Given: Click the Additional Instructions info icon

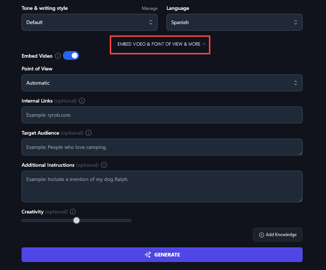Looking at the screenshot, I should click(x=104, y=165).
